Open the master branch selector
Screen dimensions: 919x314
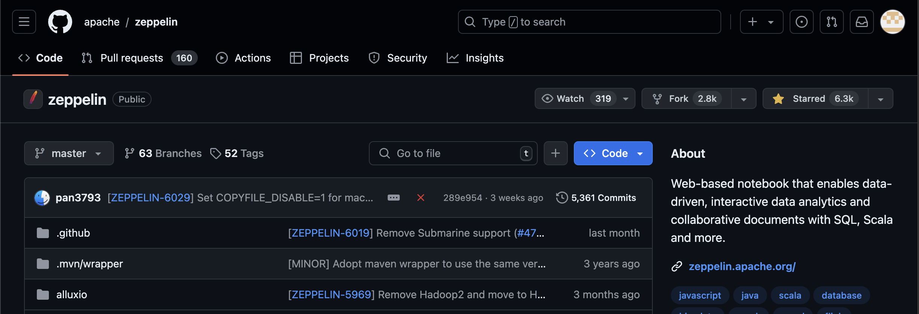pos(69,153)
